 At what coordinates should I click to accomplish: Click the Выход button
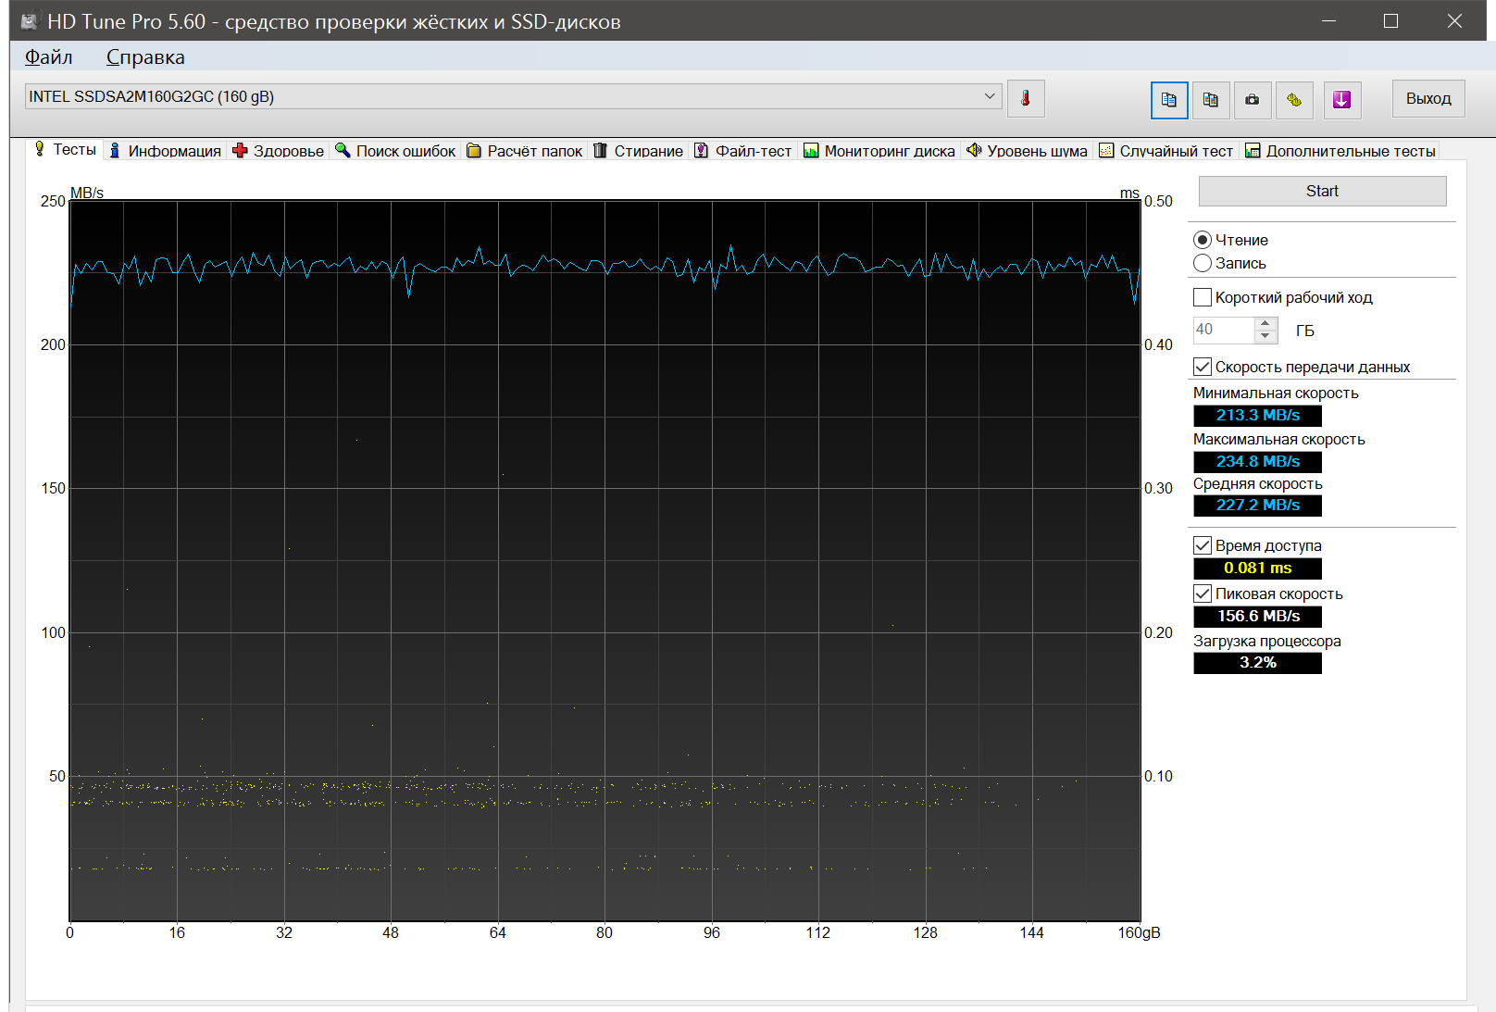click(x=1427, y=99)
